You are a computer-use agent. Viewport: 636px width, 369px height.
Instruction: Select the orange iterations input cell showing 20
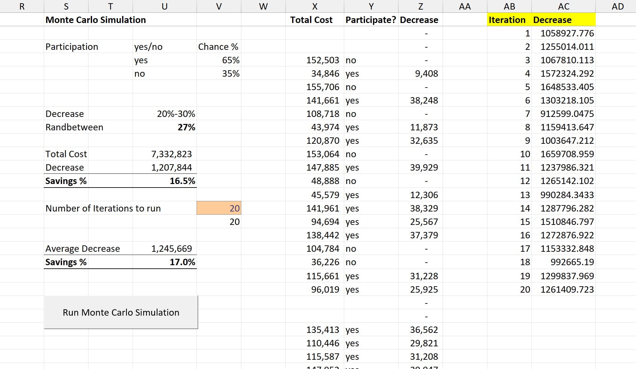219,208
